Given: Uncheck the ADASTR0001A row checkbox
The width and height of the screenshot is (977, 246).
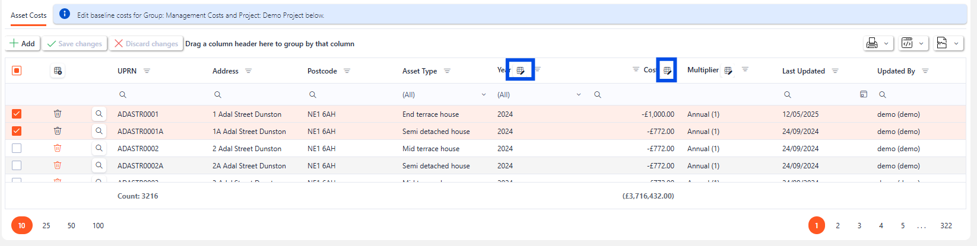Looking at the screenshot, I should 17,131.
